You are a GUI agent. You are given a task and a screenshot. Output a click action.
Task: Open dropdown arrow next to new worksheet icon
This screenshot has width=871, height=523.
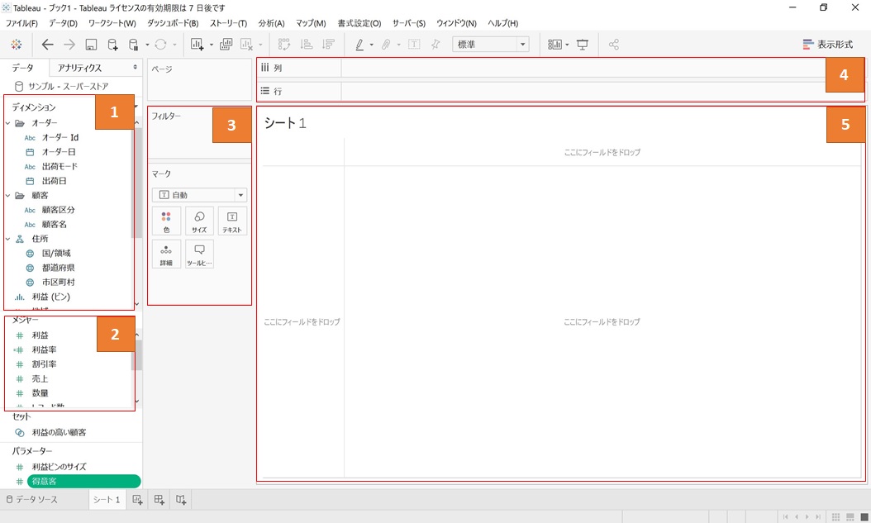point(211,45)
